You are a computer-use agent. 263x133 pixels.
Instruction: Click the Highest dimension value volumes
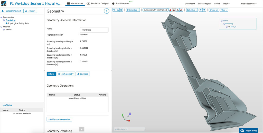[84, 35]
